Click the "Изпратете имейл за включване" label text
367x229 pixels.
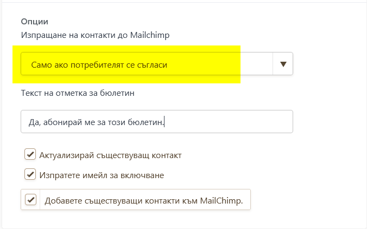102,175
